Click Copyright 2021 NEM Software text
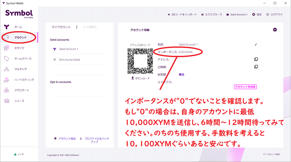291x162 pixels. (x=63, y=155)
